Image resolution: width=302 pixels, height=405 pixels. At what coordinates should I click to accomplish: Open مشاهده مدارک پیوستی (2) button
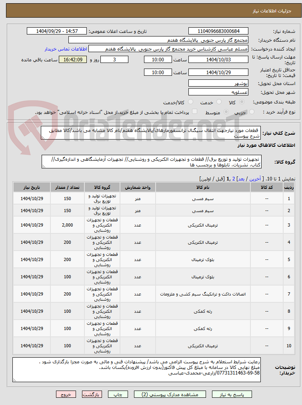[x=170, y=395]
